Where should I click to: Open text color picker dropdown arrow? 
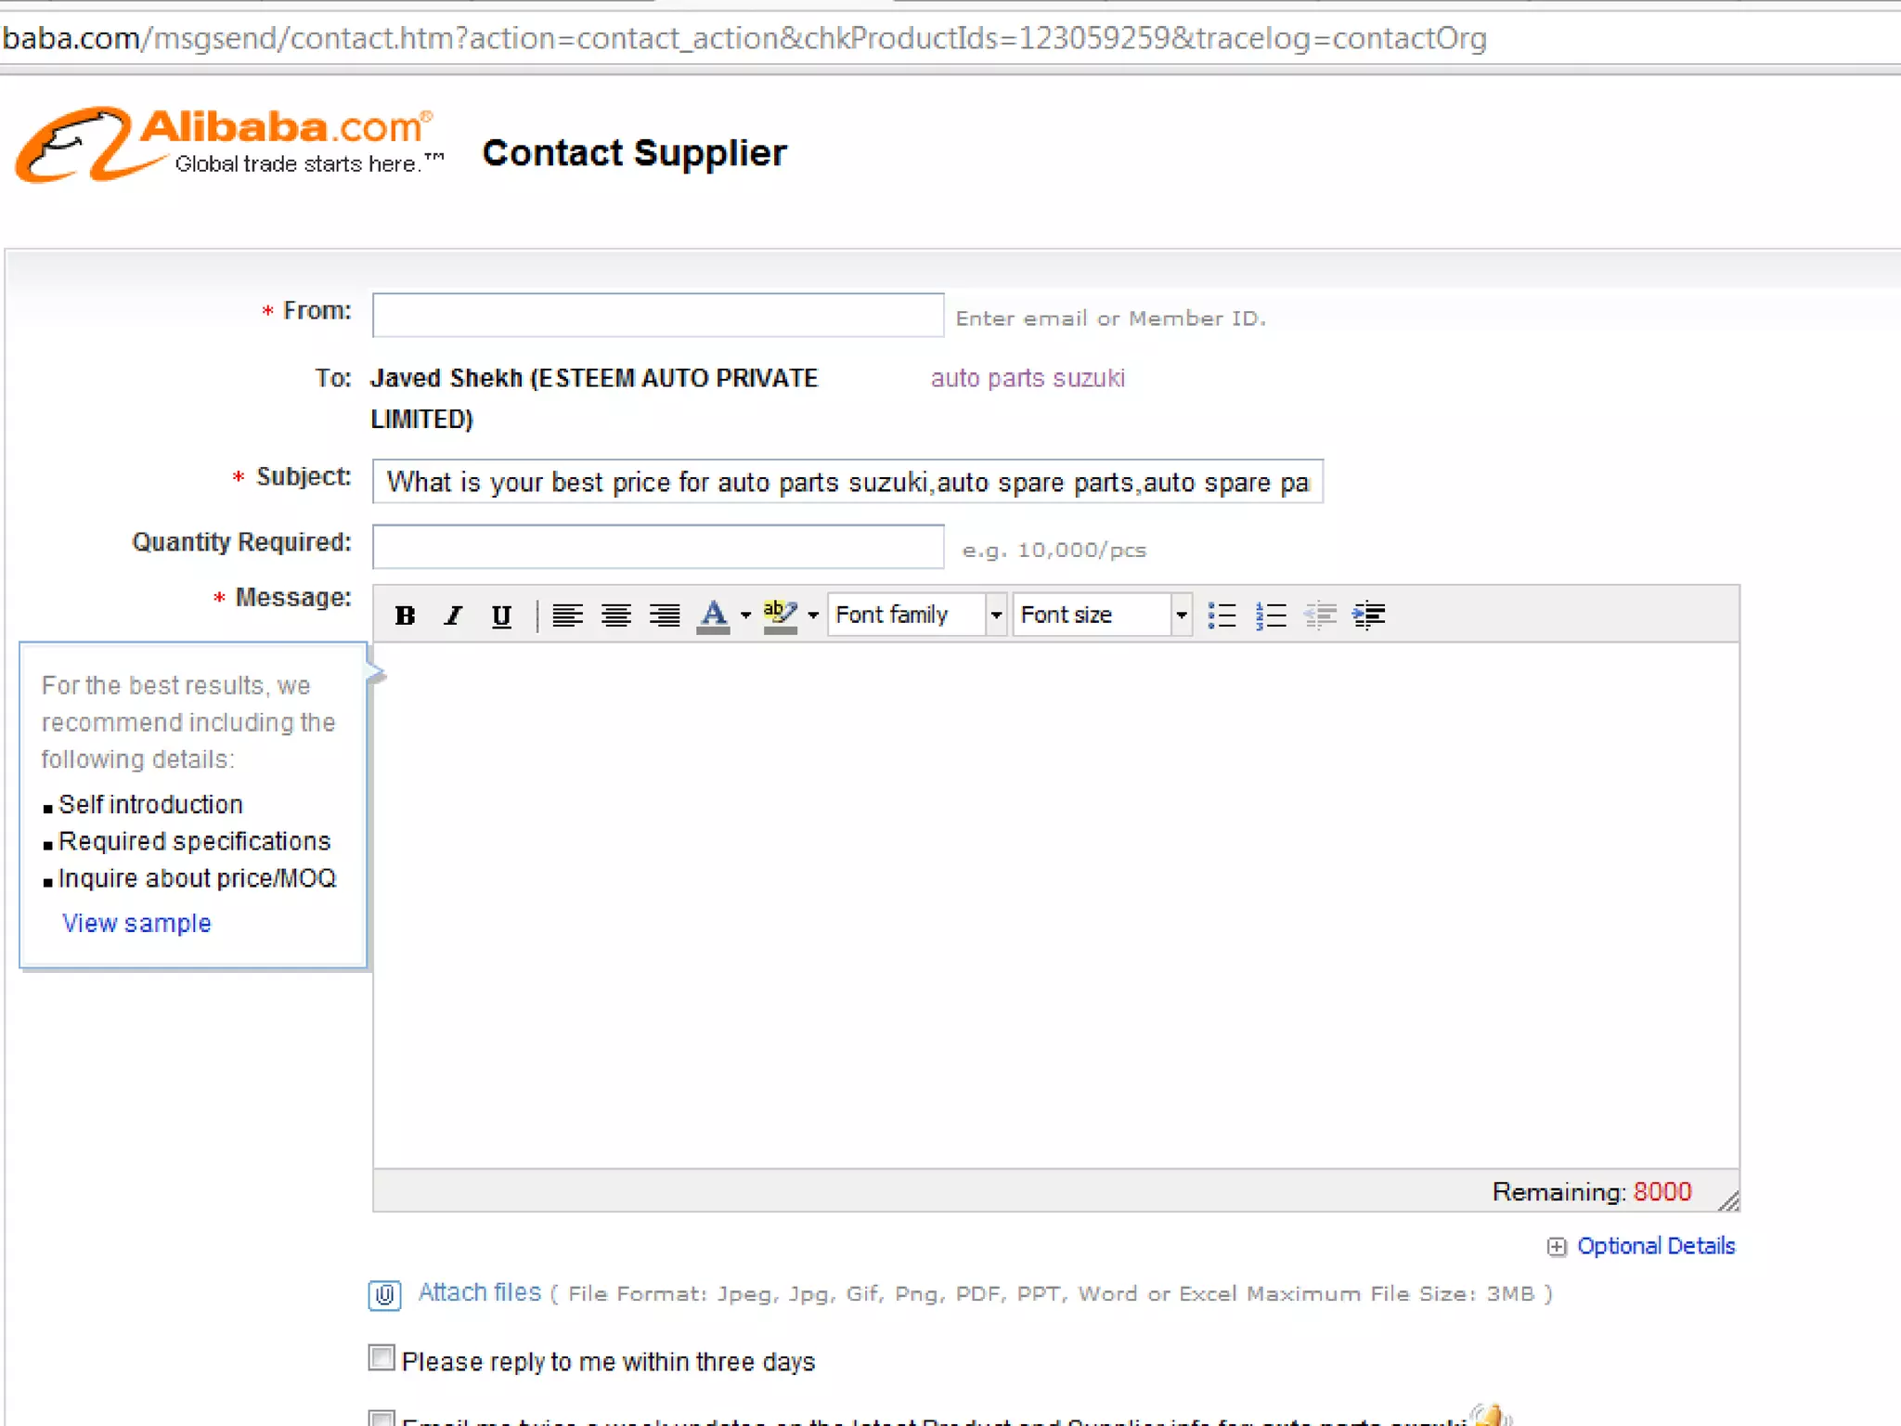745,616
